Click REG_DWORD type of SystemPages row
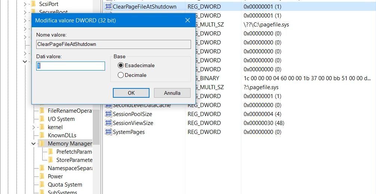This screenshot has height=194, width=376. (x=204, y=132)
